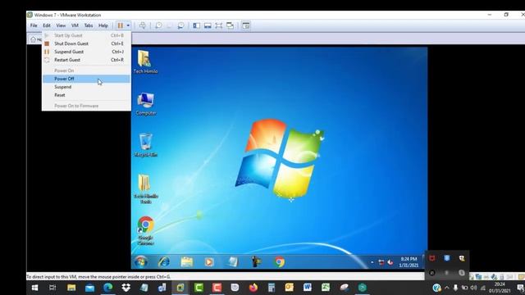Open green Camtasia icon on host taskbar
This screenshot has width=525, height=295.
[199, 288]
